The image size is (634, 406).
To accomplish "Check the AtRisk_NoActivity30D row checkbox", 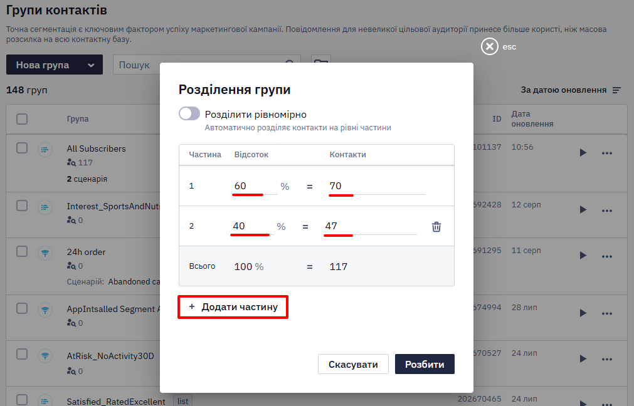I will 22,354.
